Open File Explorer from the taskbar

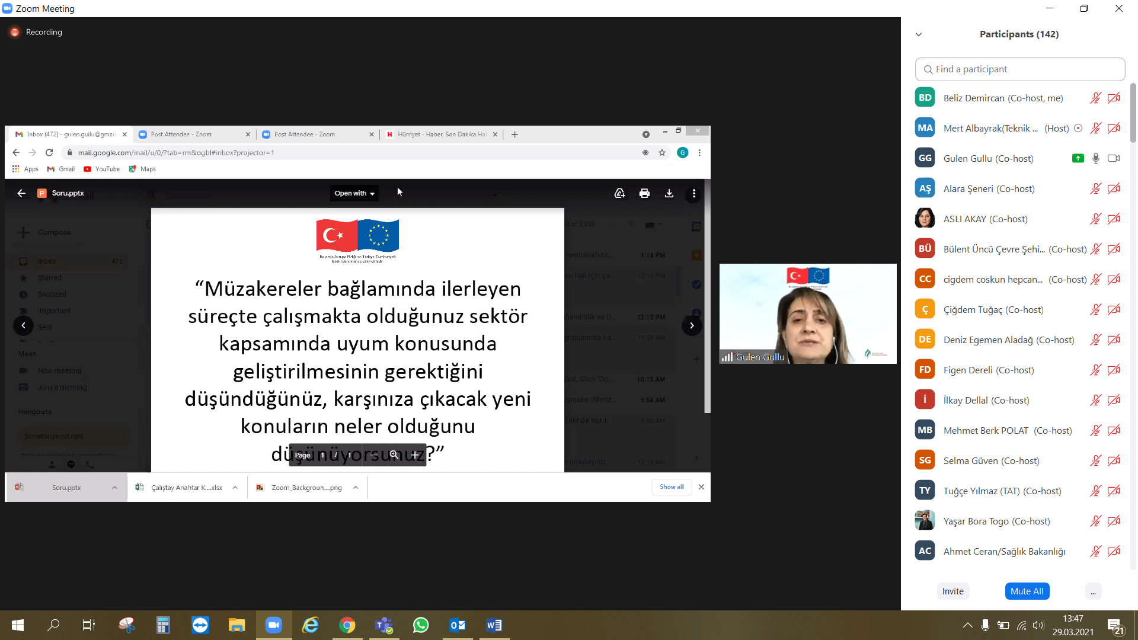pyautogui.click(x=237, y=625)
